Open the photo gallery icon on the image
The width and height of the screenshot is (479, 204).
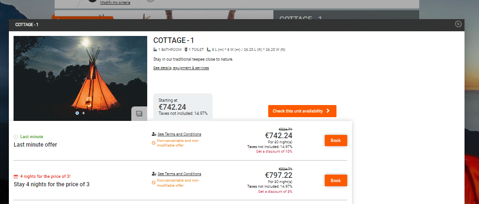coord(139,113)
